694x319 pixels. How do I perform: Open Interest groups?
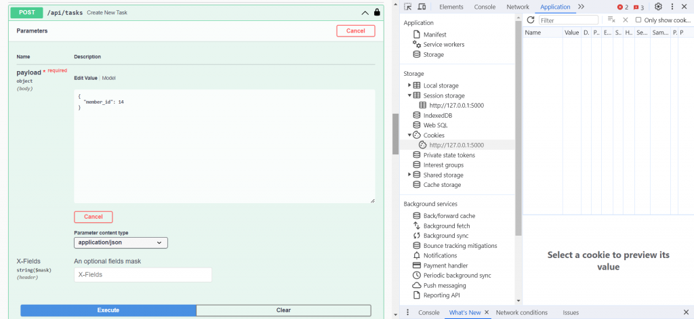(x=443, y=165)
